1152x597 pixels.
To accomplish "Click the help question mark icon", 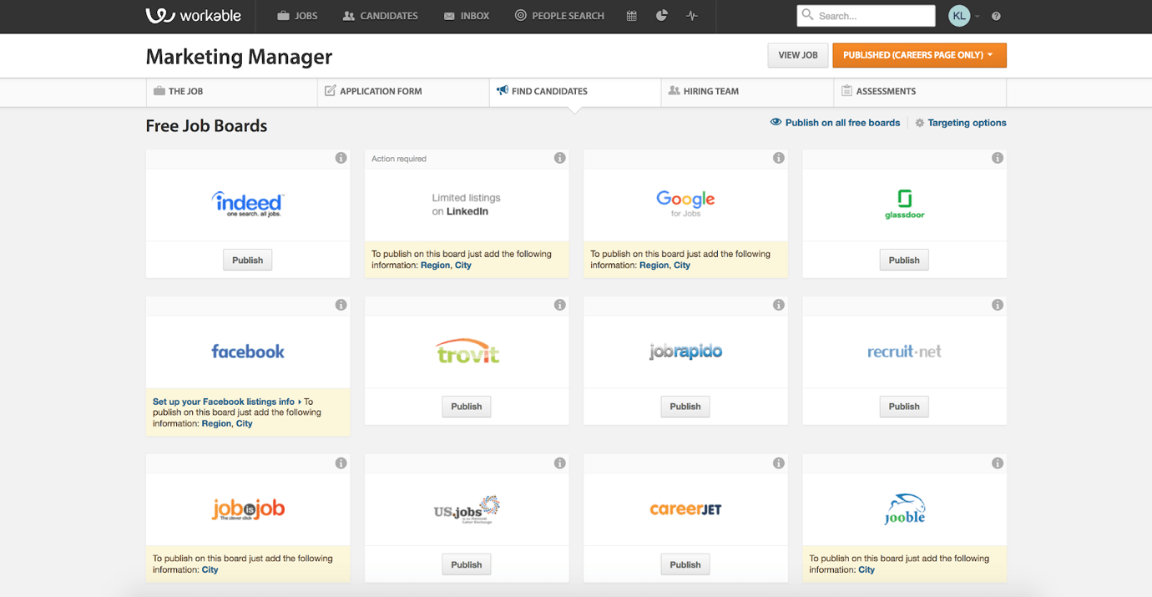I will click(x=996, y=16).
